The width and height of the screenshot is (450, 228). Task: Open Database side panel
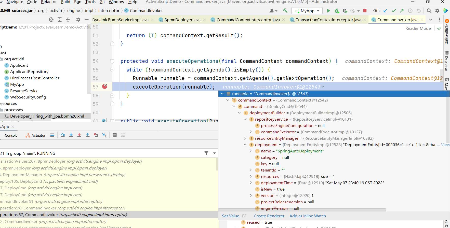[x=447, y=61]
